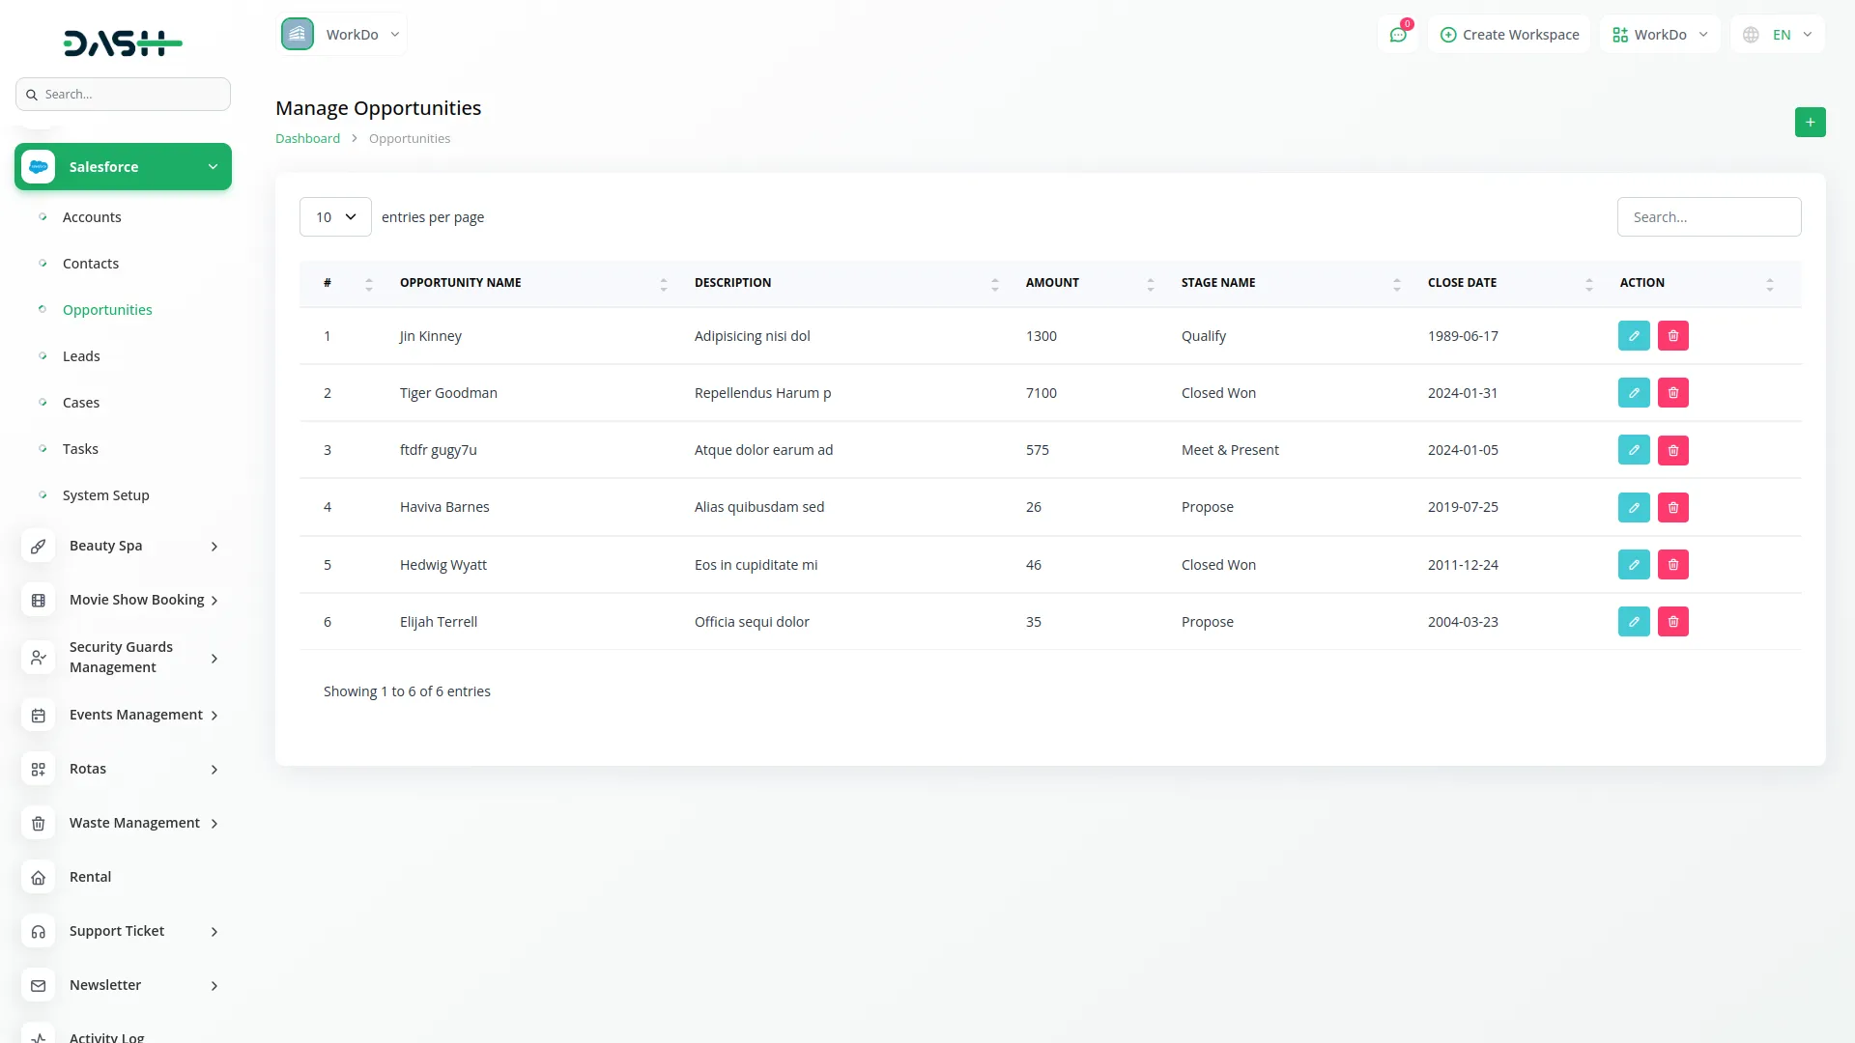The width and height of the screenshot is (1855, 1043).
Task: Add a new opportunity via the green plus
Action: [x=1811, y=122]
